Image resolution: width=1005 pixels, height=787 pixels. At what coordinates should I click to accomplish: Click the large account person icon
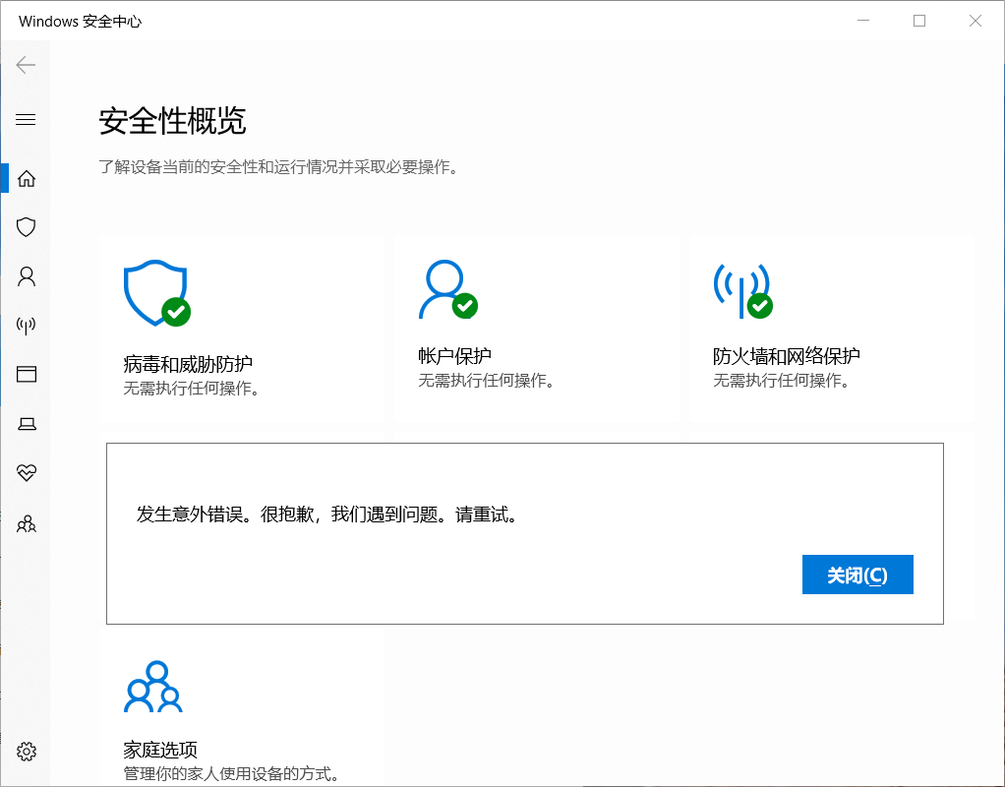[x=448, y=289]
